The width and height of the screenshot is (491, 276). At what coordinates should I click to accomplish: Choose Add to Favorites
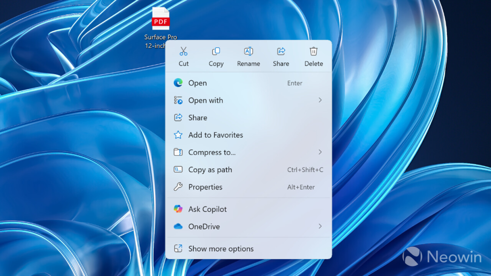(215, 135)
